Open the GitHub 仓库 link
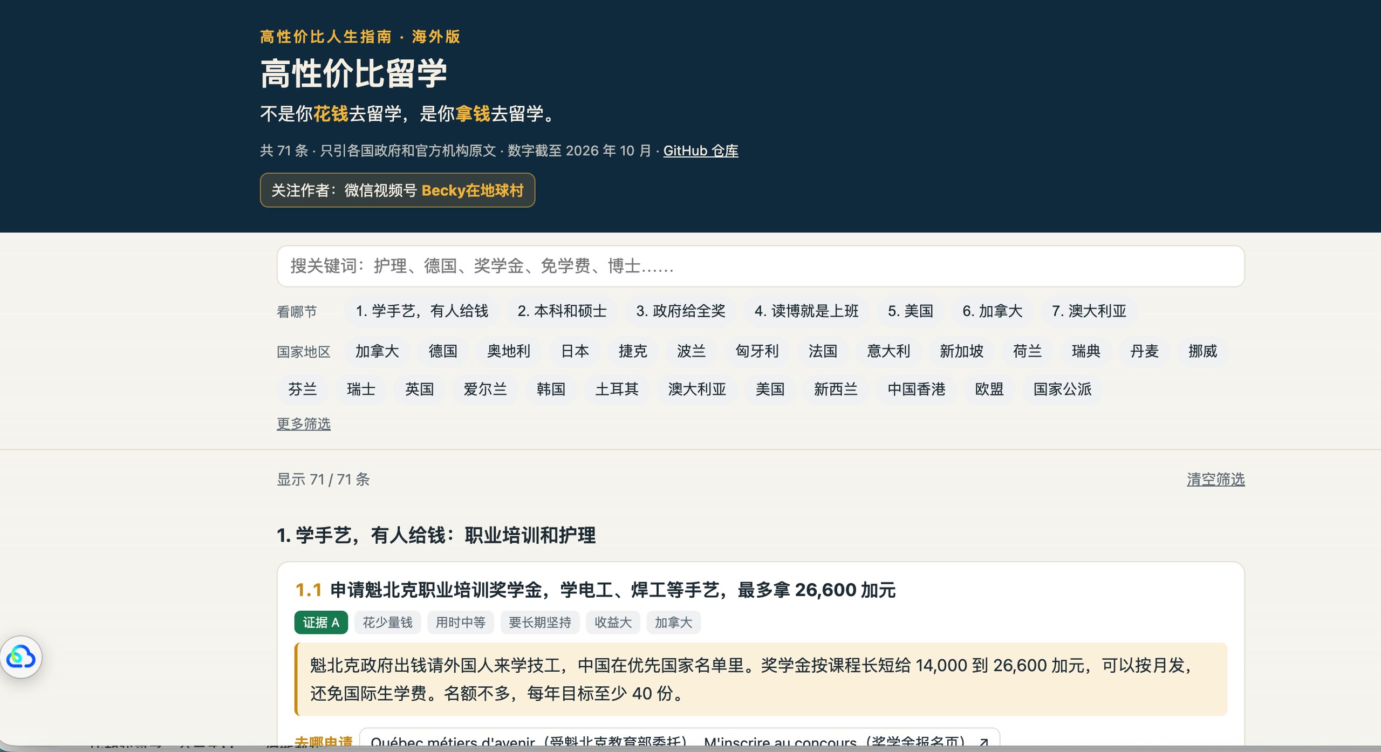Image resolution: width=1381 pixels, height=752 pixels. coord(701,151)
